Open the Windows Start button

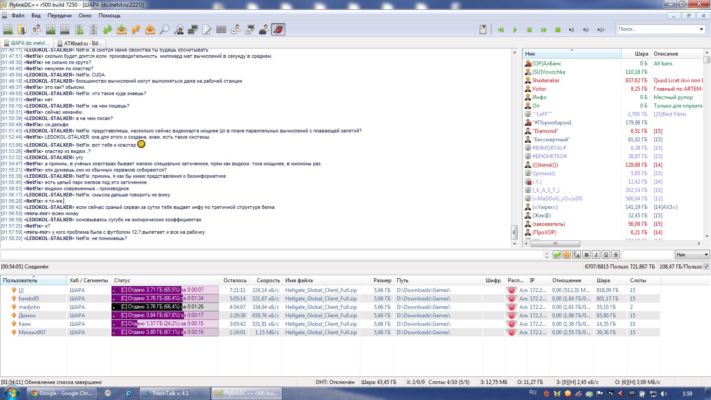pyautogui.click(x=11, y=393)
